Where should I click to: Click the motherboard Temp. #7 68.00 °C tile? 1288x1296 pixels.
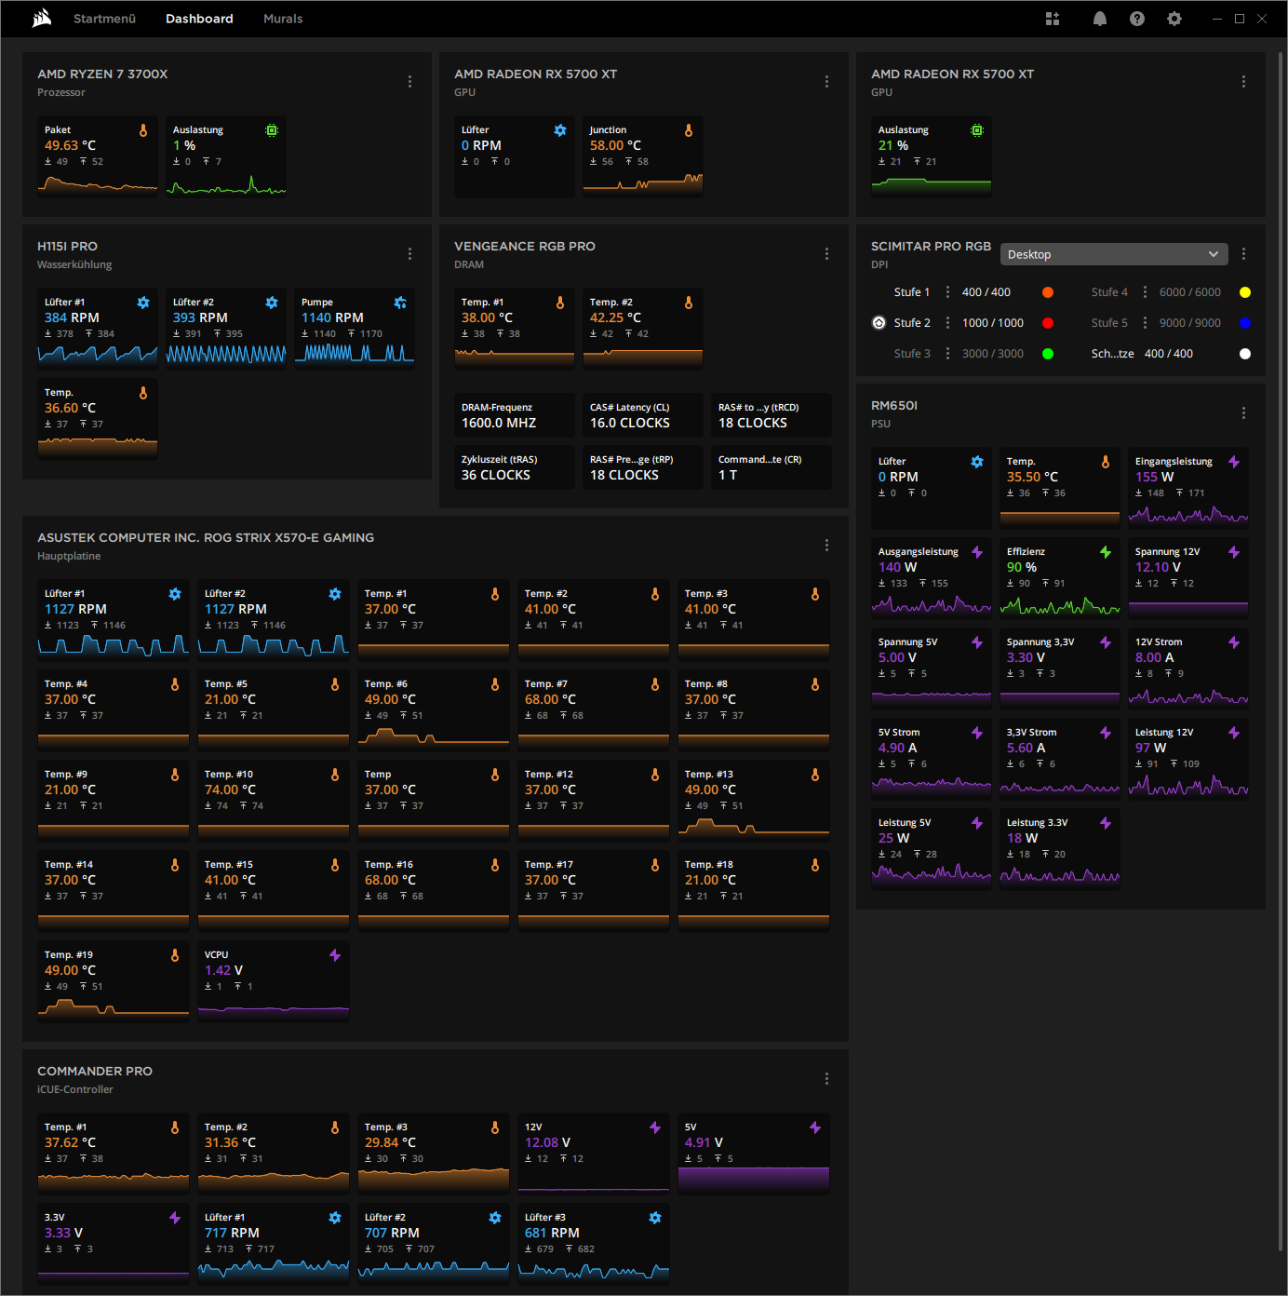click(x=594, y=710)
